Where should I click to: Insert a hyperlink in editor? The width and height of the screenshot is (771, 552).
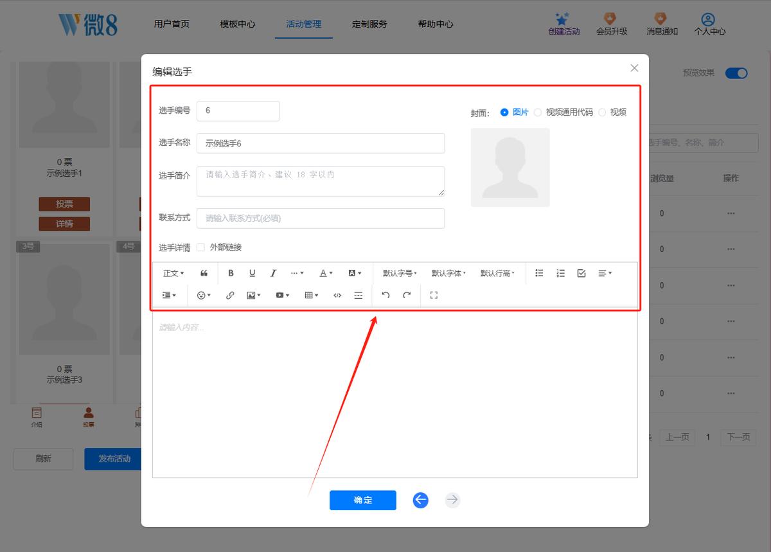click(230, 295)
